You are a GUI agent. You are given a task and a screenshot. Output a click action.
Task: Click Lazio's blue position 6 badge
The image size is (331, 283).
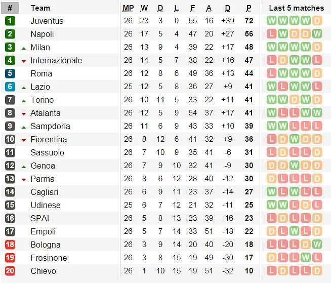point(10,87)
